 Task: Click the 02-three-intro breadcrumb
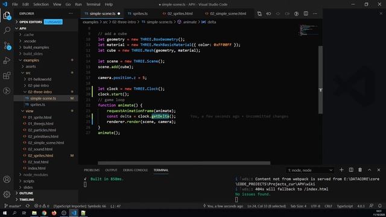pos(124,22)
